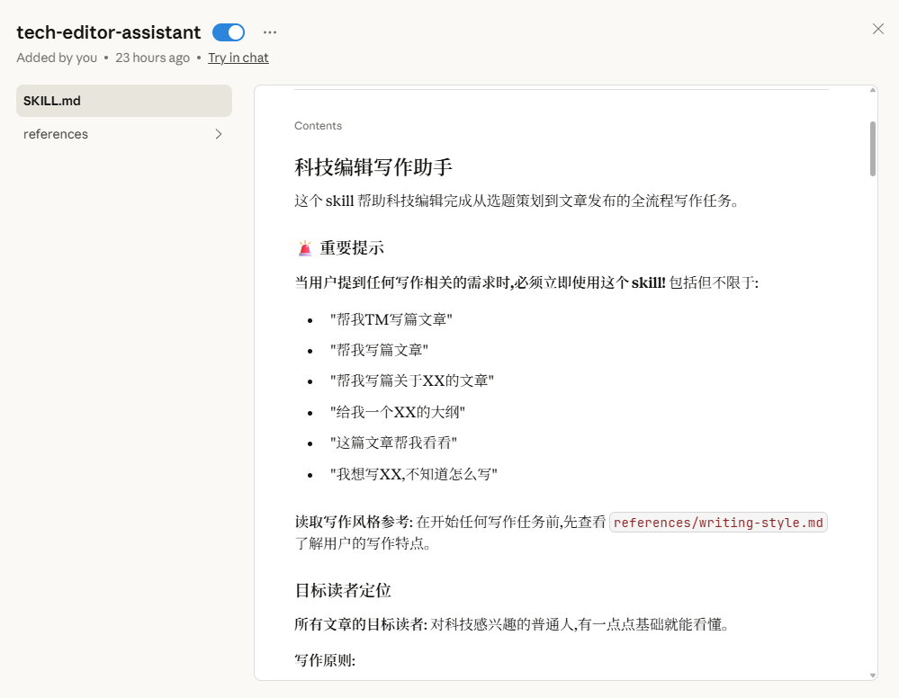Click the Added by you text
The image size is (899, 698).
[56, 58]
